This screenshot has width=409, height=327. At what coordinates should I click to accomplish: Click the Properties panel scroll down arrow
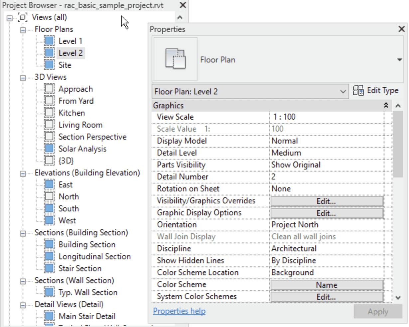398,297
